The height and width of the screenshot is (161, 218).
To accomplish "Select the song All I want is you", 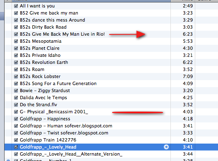I will (x=37, y=6).
